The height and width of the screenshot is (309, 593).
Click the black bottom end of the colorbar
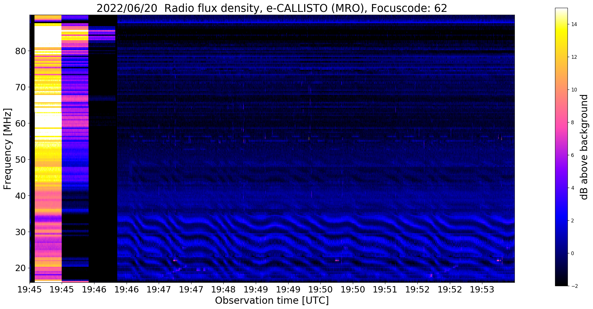(x=561, y=284)
